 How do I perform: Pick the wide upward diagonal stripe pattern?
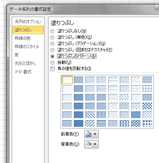click(90, 123)
